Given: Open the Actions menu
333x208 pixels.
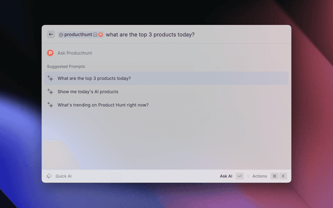Looking at the screenshot, I should pos(260,176).
